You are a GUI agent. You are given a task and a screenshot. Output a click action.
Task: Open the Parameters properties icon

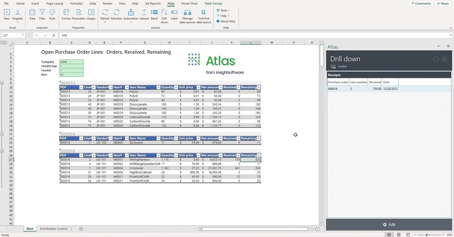pos(78,14)
